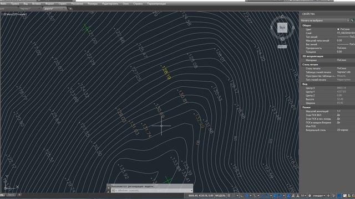Open the annotation scale 1:1 dropdown
Viewport: 355px width, 199px height.
[x=303, y=196]
